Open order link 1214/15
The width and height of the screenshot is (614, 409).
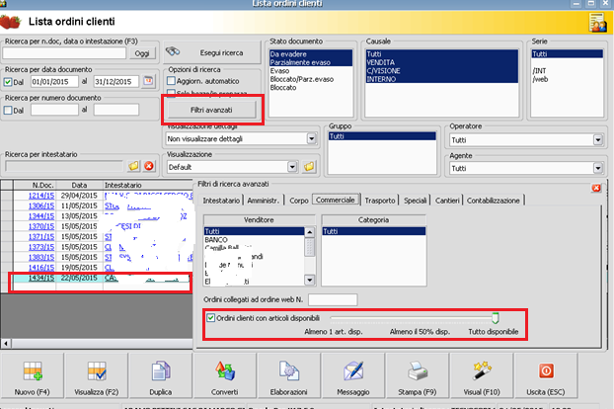pyautogui.click(x=41, y=196)
